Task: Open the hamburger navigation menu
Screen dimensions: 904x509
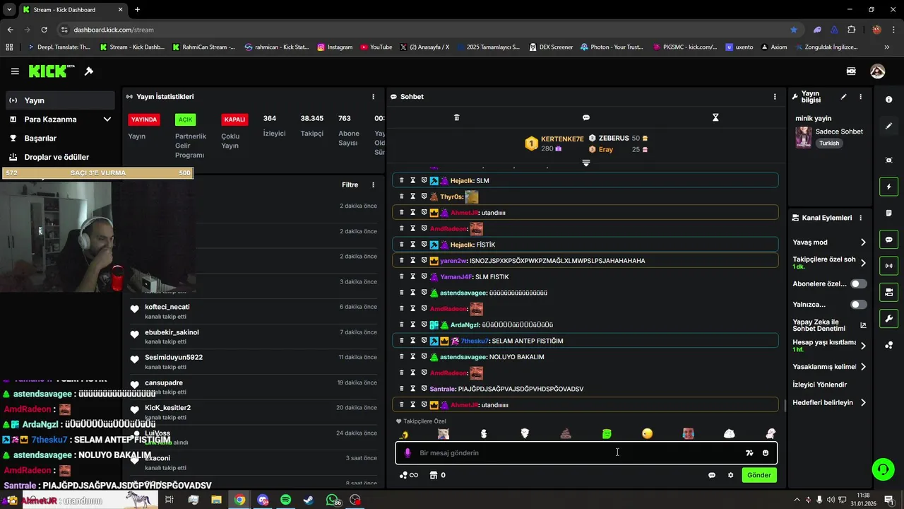Action: [15, 71]
